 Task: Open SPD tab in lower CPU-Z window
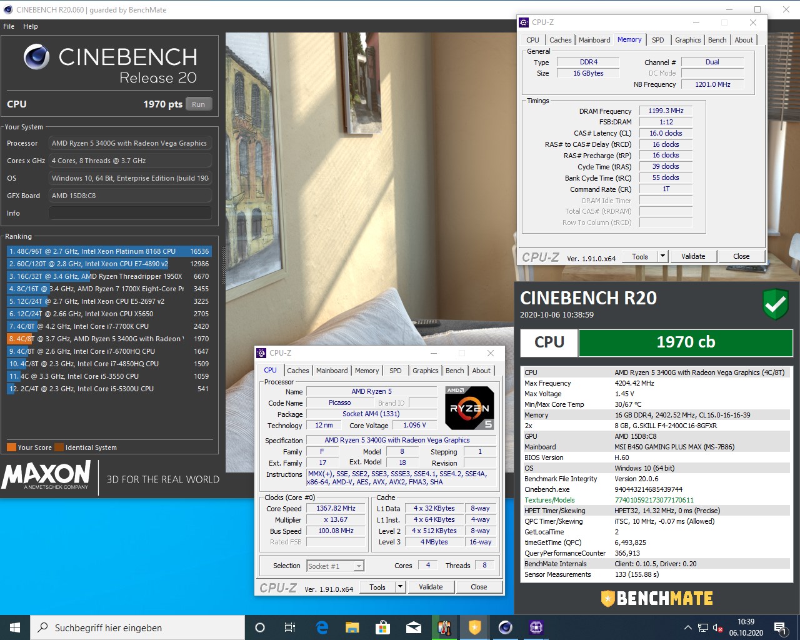coord(396,371)
